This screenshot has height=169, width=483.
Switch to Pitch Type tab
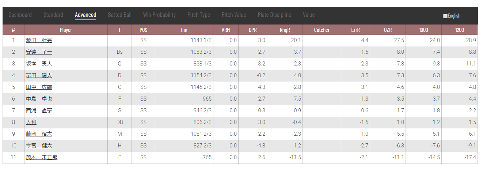(x=199, y=15)
